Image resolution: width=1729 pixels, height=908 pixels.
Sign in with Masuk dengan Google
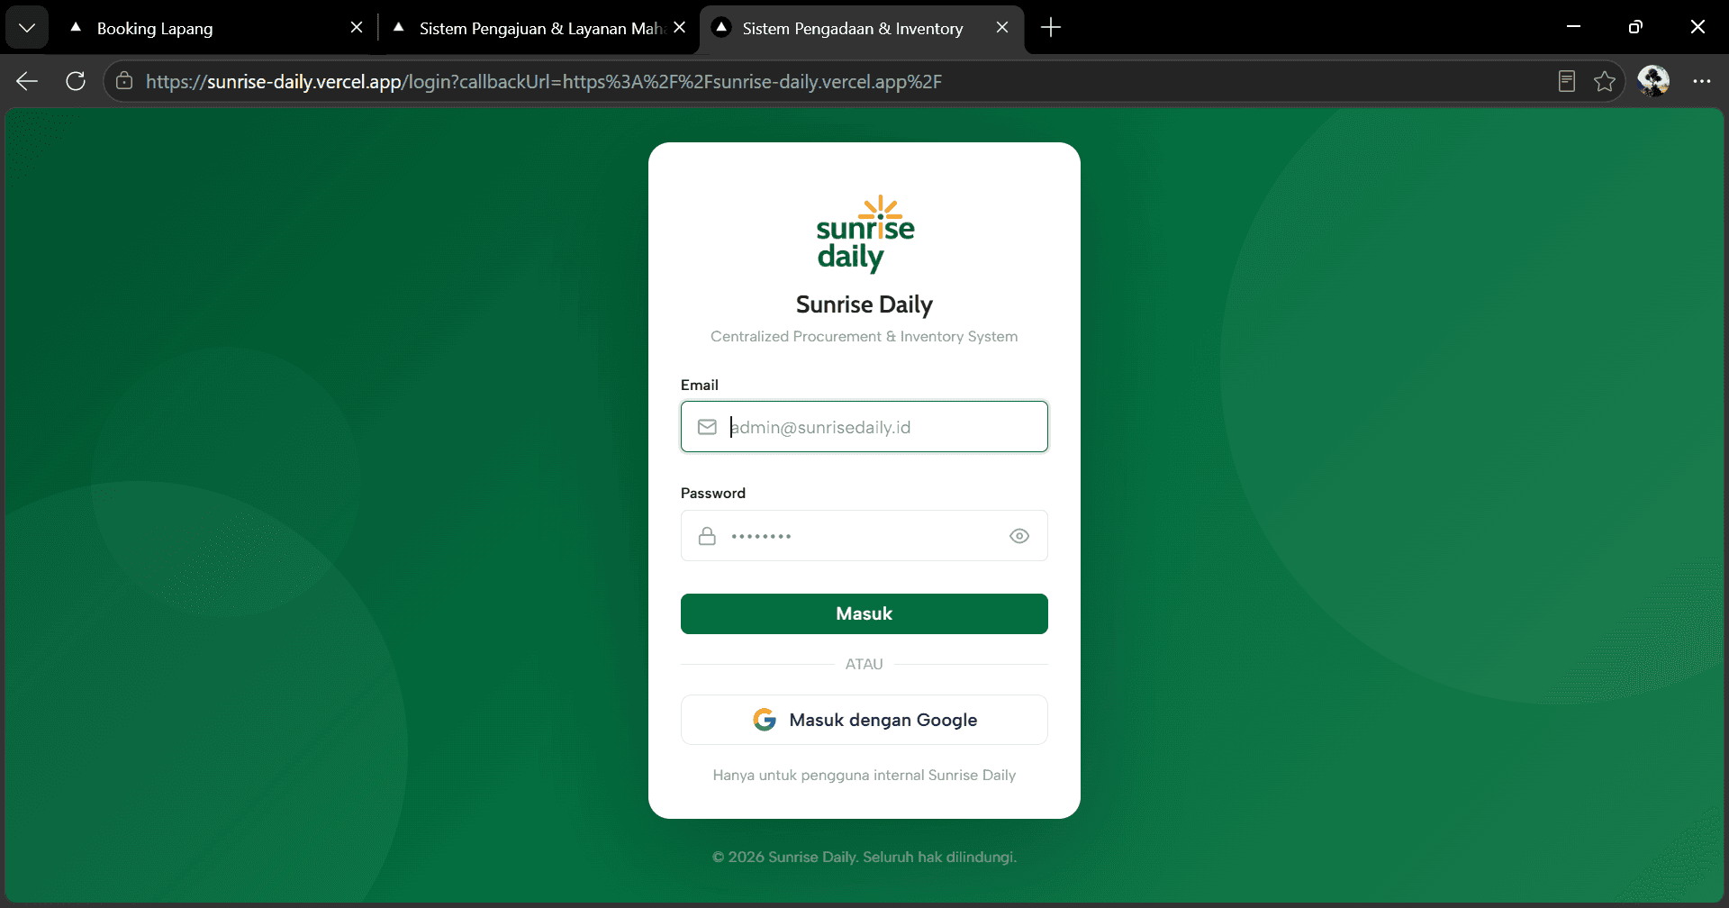(x=864, y=720)
